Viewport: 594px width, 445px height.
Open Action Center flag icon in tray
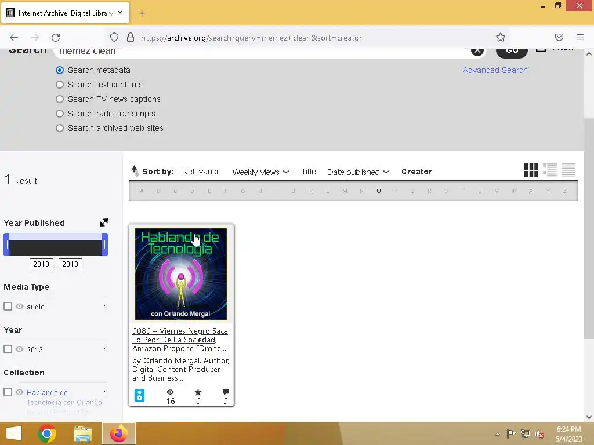511,433
